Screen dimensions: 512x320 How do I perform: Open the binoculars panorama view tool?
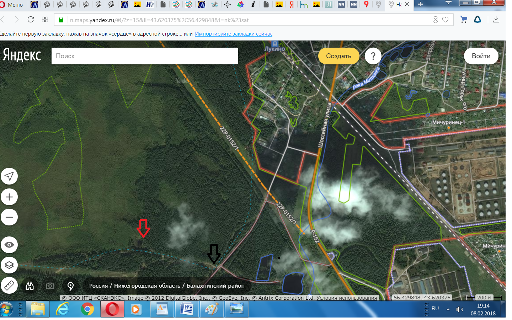[30, 286]
